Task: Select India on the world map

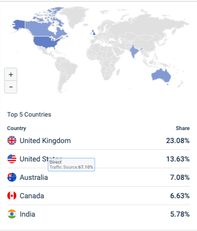Action: pyautogui.click(x=134, y=51)
